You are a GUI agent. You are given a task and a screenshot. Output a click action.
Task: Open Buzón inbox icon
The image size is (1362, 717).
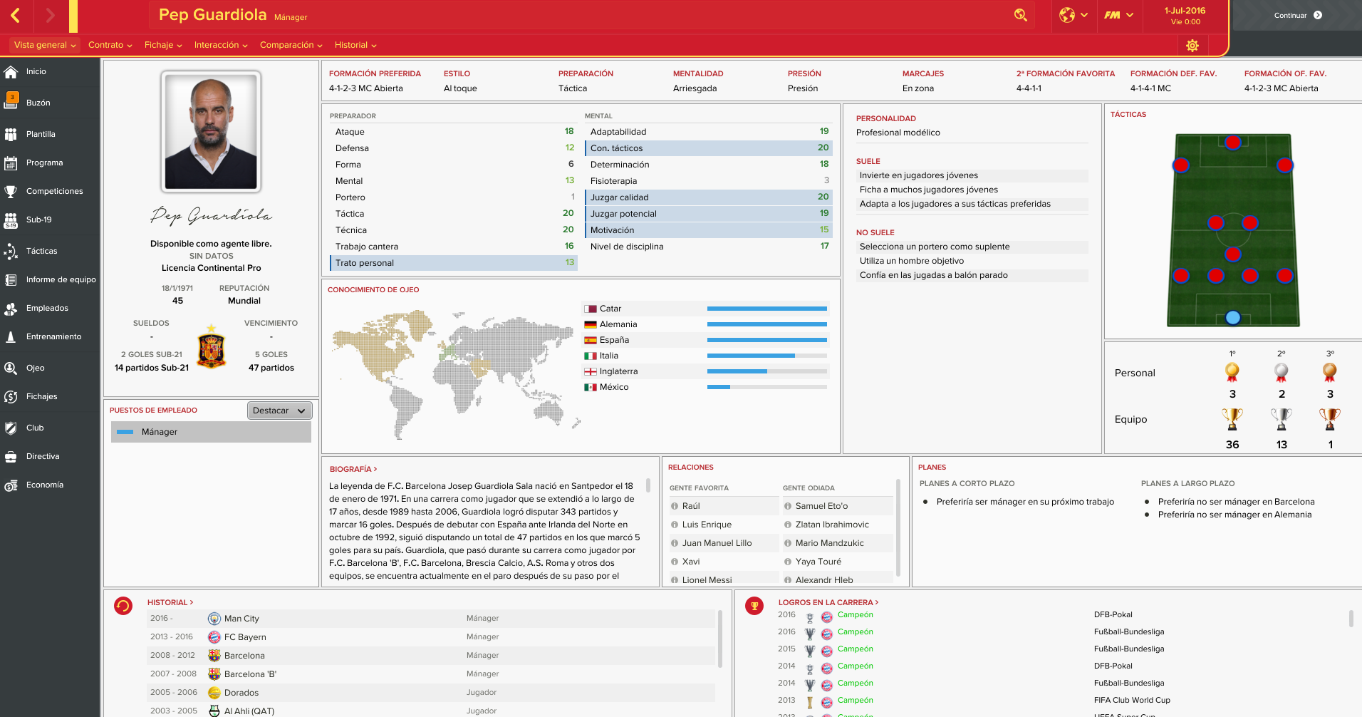[11, 100]
